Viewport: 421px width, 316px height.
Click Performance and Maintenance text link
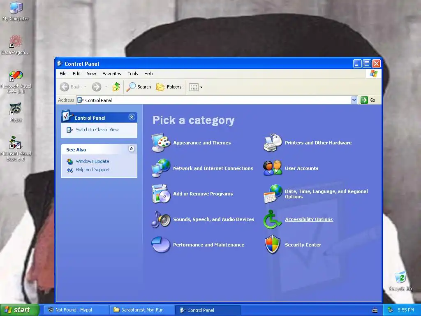pyautogui.click(x=208, y=245)
